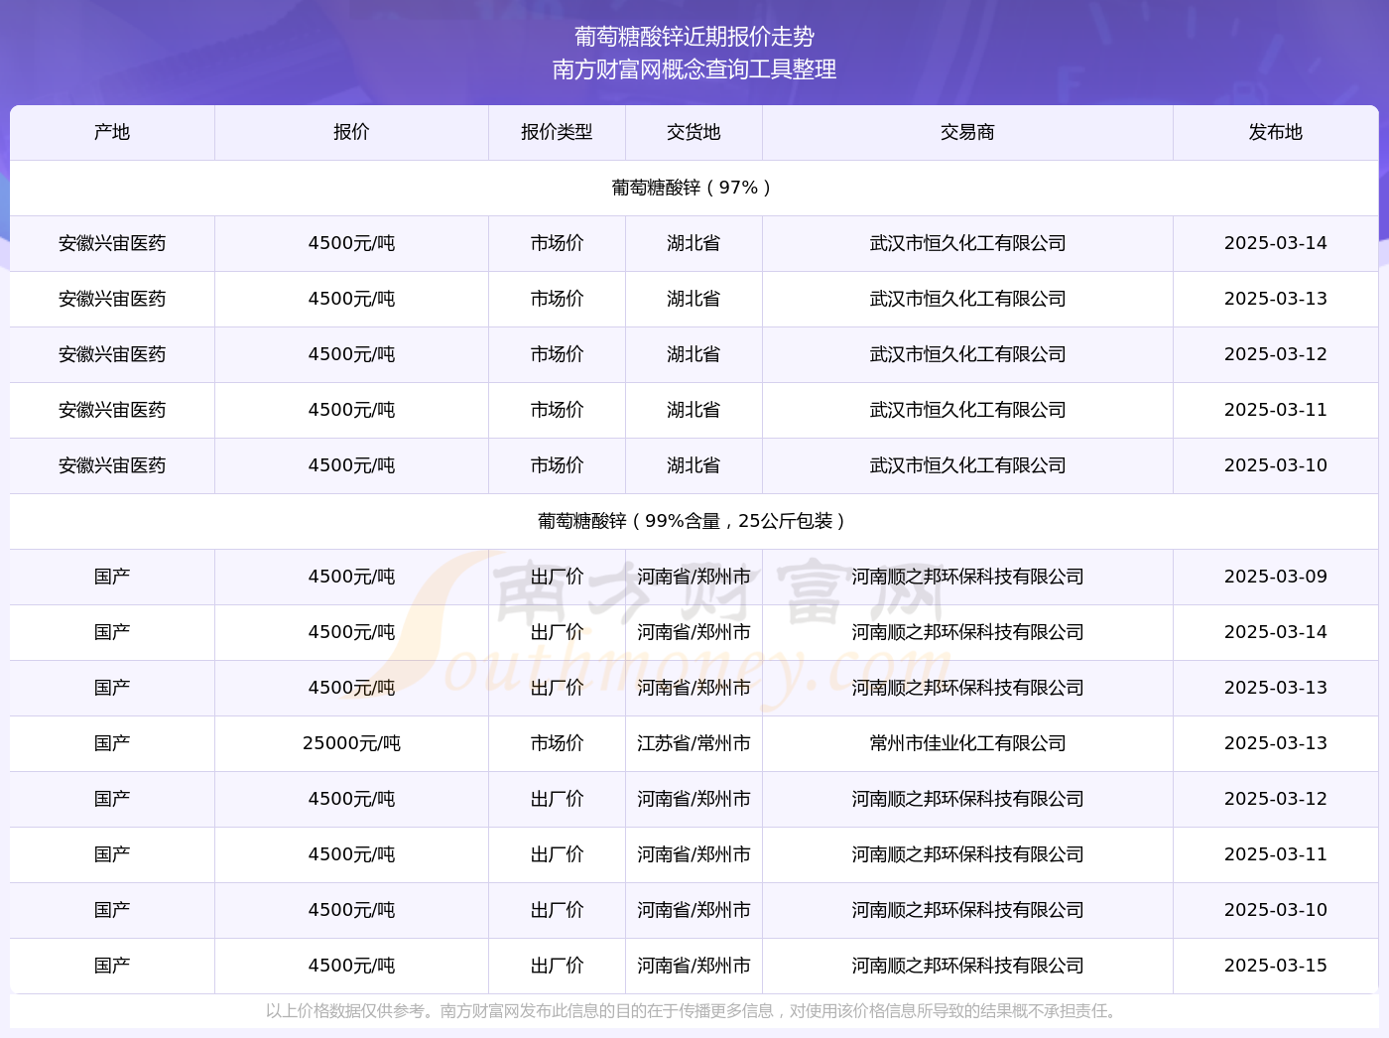The height and width of the screenshot is (1038, 1389).
Task: Click the 江苏省/常州市 delivery cell
Action: pyautogui.click(x=694, y=743)
